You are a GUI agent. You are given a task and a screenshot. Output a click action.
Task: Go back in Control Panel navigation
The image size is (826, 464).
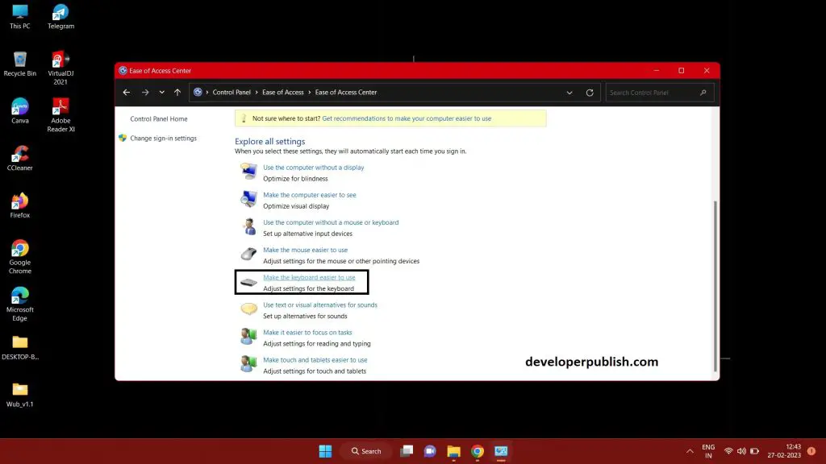coord(127,92)
